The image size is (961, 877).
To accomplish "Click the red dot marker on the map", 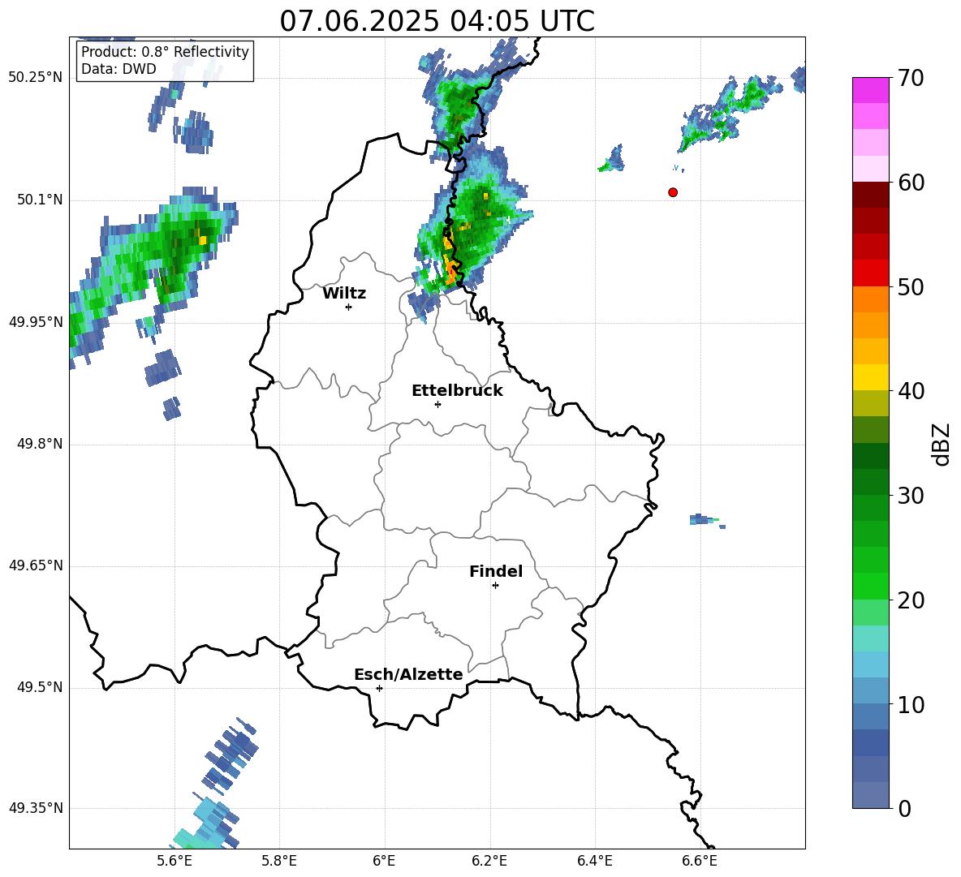I will click(x=673, y=192).
